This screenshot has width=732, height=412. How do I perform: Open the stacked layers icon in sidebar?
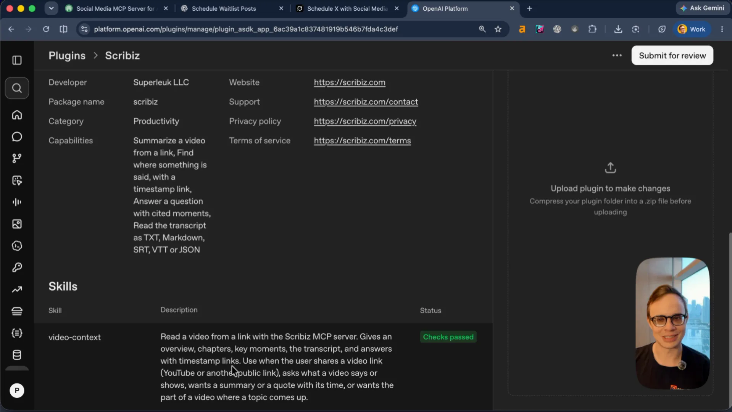[17, 311]
